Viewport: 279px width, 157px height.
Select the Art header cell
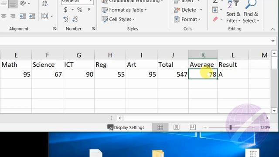coord(141,65)
